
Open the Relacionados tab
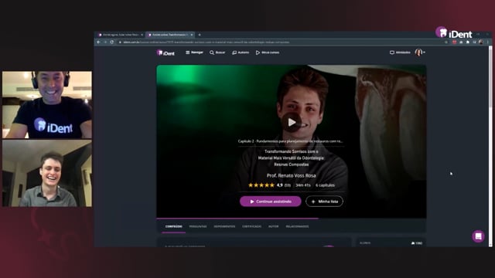click(x=297, y=226)
